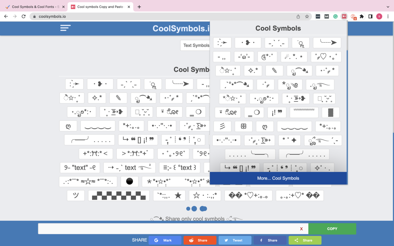Click the >*:ꔫ:*+° symbol button
394x246 pixels.
(x=135, y=153)
